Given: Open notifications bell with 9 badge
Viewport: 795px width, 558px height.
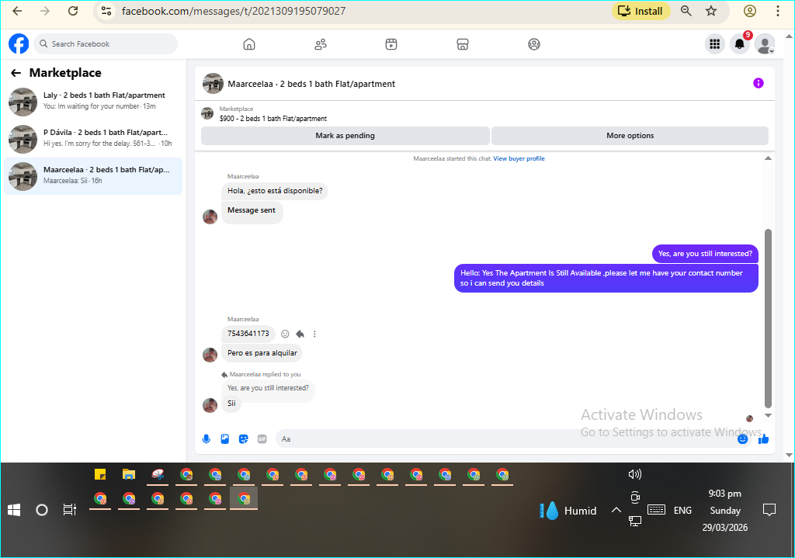Looking at the screenshot, I should pos(740,44).
